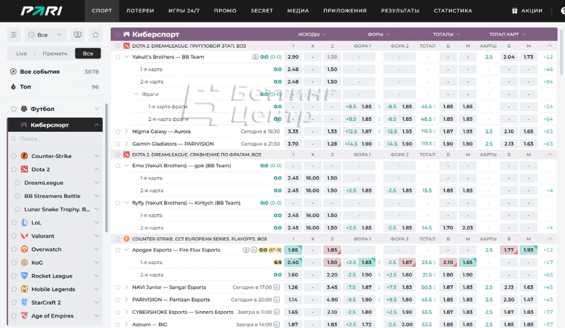Click the Все события compass icon
565x328 pixels.
(13, 72)
